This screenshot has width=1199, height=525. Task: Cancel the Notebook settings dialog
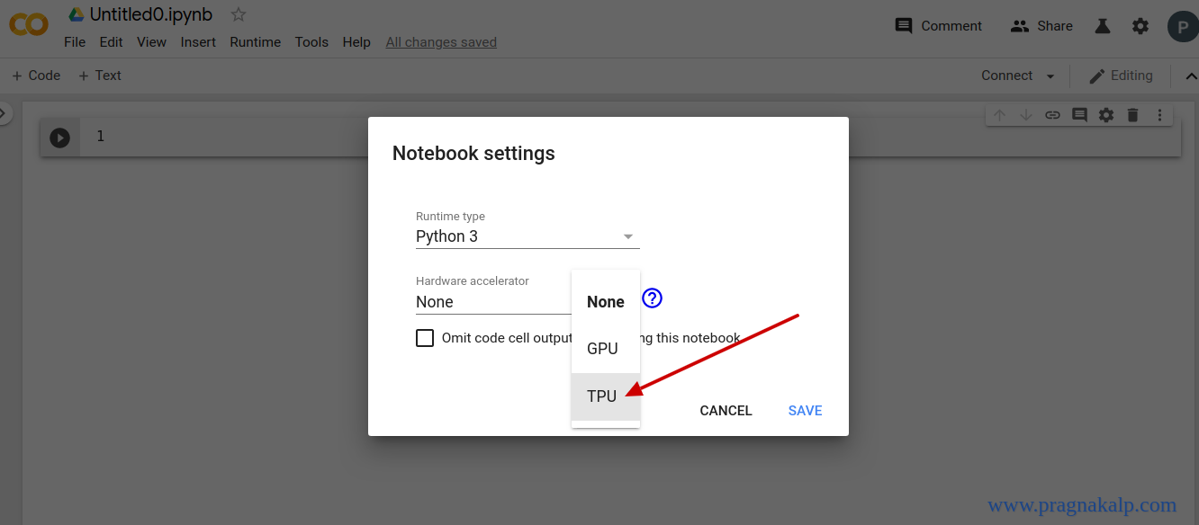tap(726, 410)
